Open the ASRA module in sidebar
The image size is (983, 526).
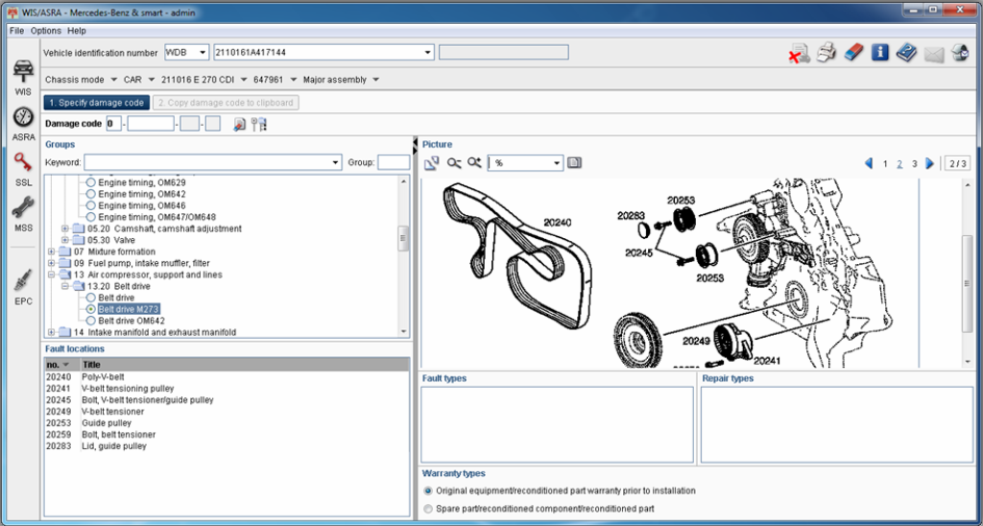23,124
